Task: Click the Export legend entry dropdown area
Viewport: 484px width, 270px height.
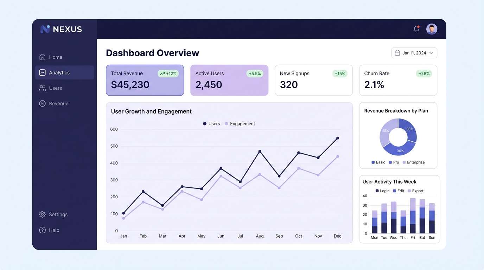Action: pyautogui.click(x=415, y=191)
